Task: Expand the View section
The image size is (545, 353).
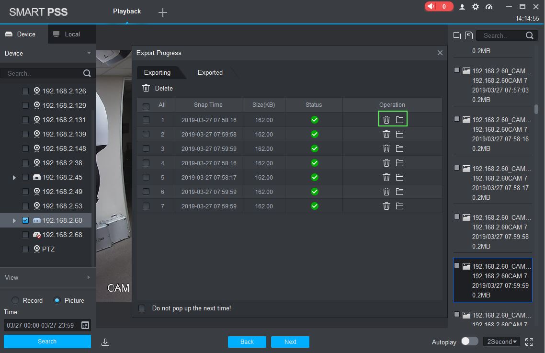Action: (x=89, y=277)
